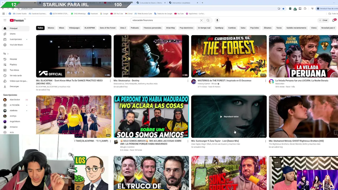The height and width of the screenshot is (190, 338).
Task: Open Descargas in the sidebar
Action: [x=16, y=87]
